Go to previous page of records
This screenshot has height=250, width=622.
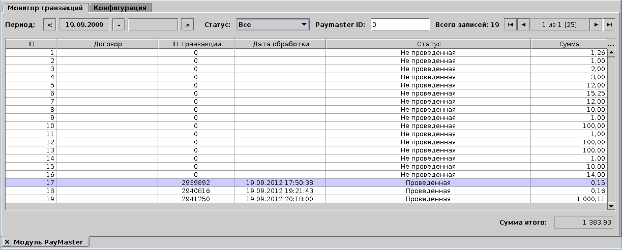pos(524,24)
